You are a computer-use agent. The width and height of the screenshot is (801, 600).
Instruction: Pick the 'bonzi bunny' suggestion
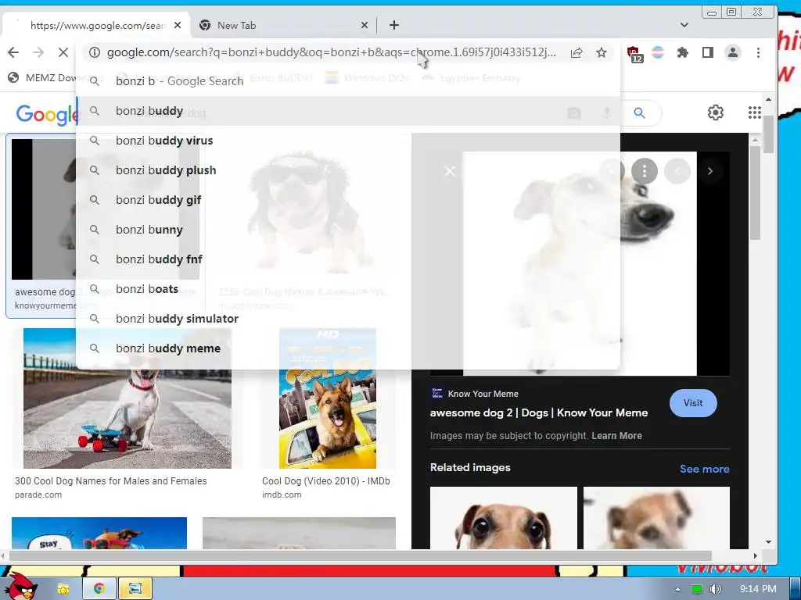[x=348, y=230]
